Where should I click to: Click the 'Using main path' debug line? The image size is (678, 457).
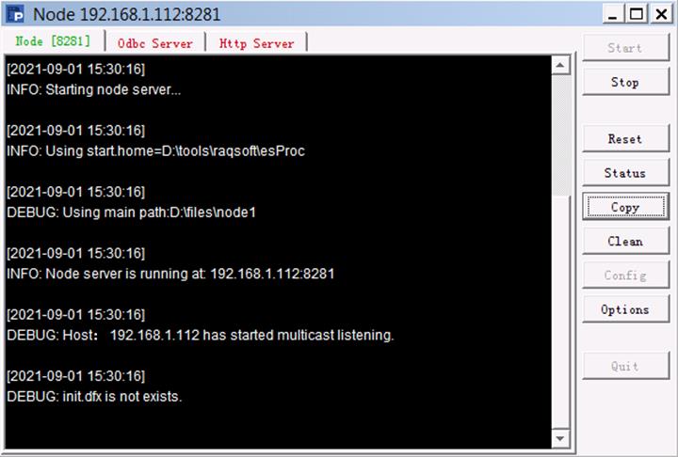pos(132,213)
